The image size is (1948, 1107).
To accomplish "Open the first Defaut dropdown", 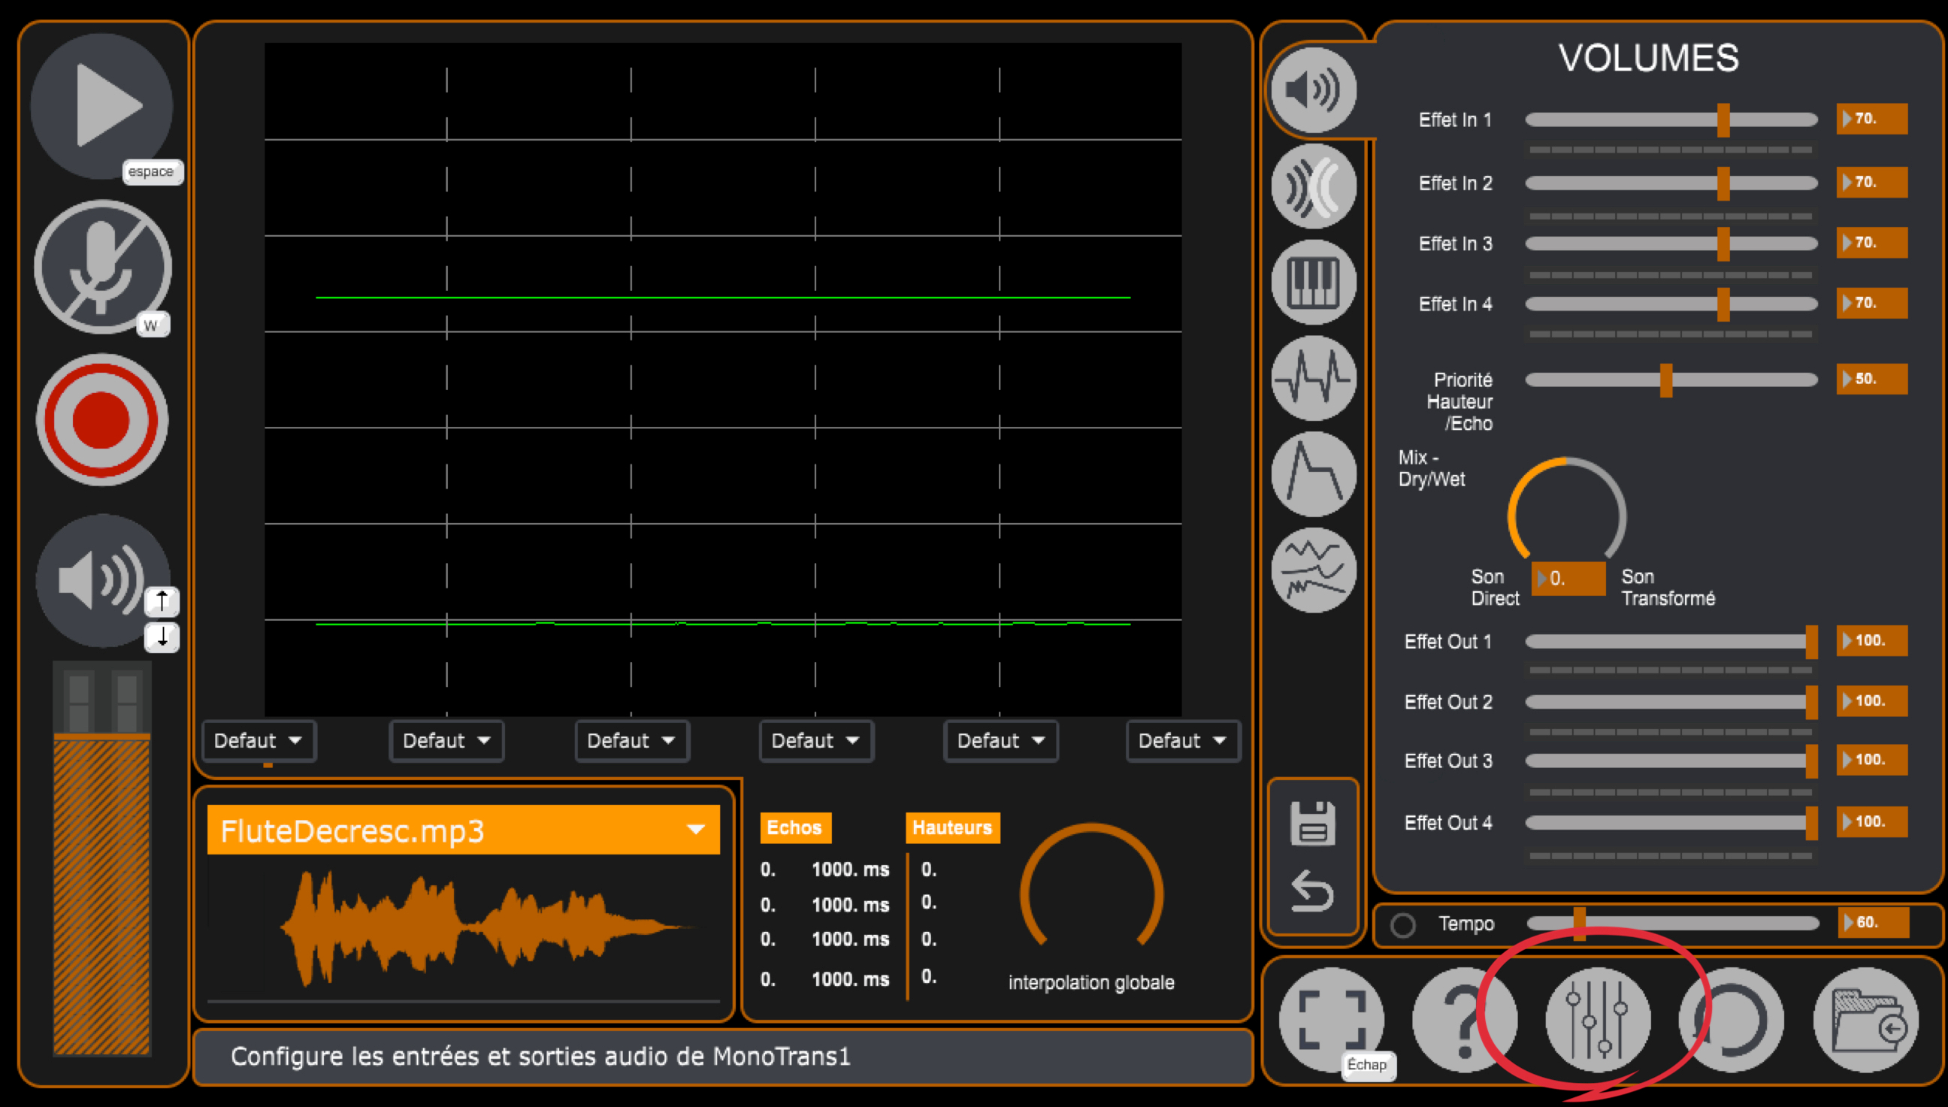I will coord(259,740).
